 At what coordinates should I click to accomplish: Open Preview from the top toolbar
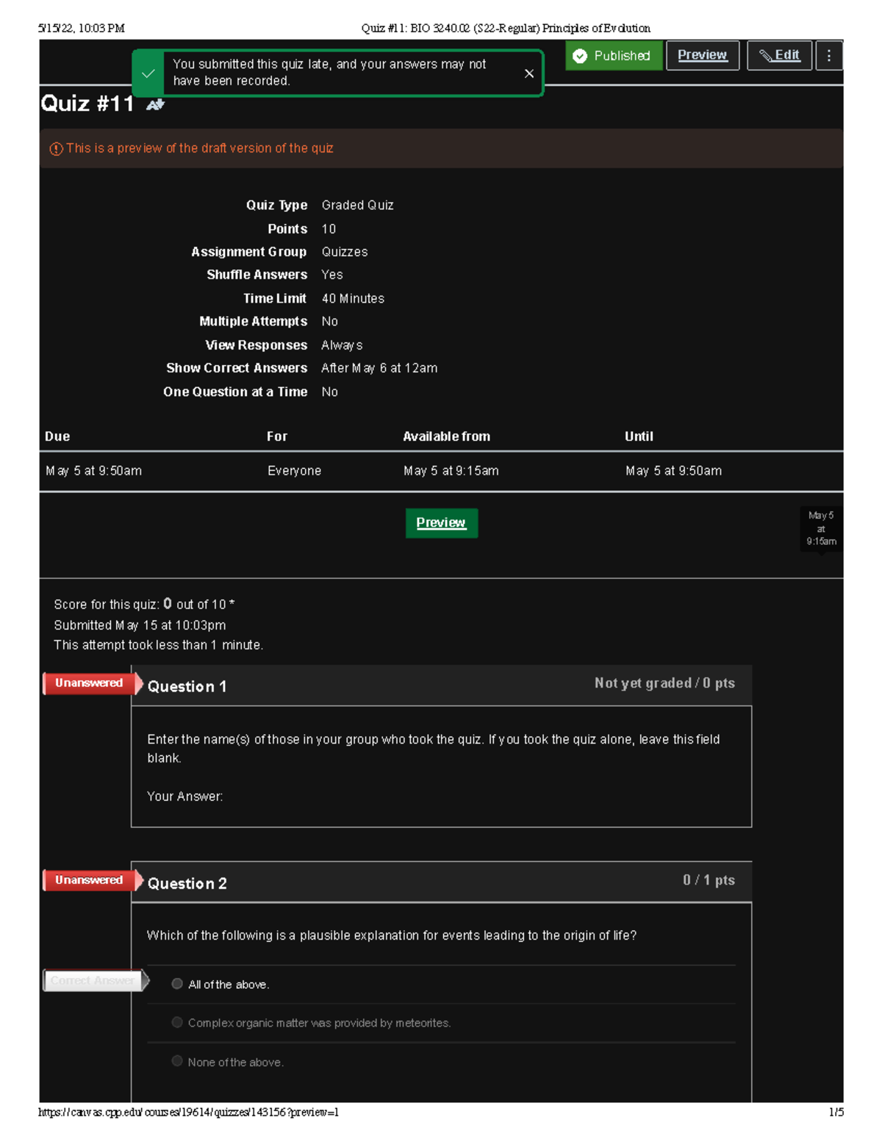point(702,56)
